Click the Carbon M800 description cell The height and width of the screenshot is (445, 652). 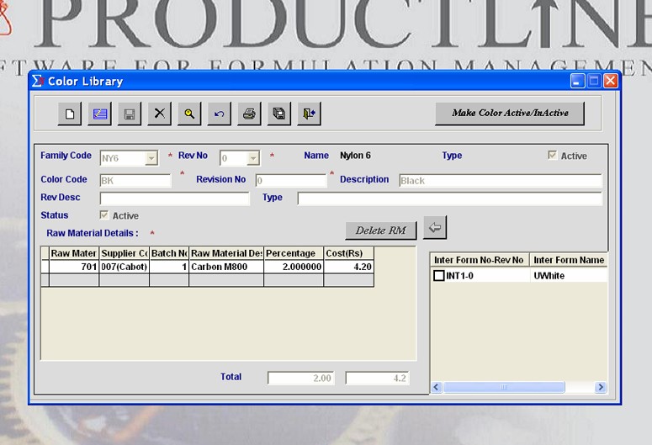[x=226, y=267]
